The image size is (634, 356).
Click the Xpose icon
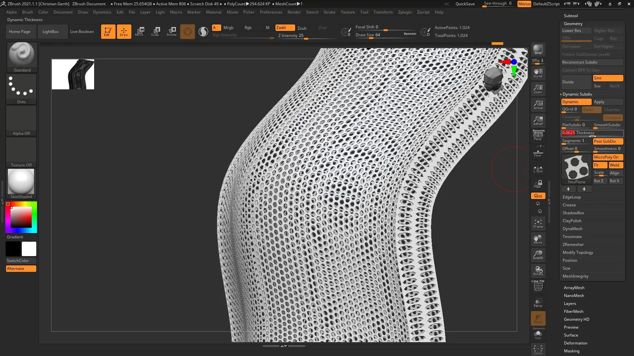tap(538, 349)
